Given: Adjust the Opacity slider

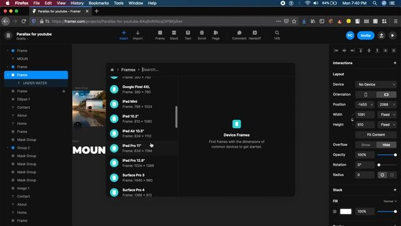Looking at the screenshot, I should 387,155.
